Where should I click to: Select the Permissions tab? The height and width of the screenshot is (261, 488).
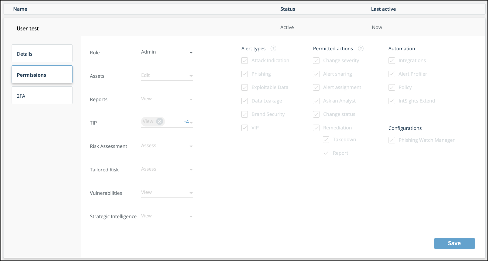[x=42, y=74]
